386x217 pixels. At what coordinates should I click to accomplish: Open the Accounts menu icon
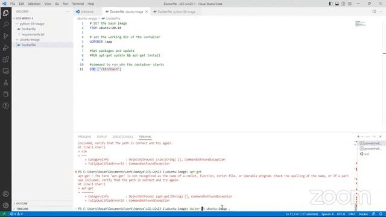[5, 194]
